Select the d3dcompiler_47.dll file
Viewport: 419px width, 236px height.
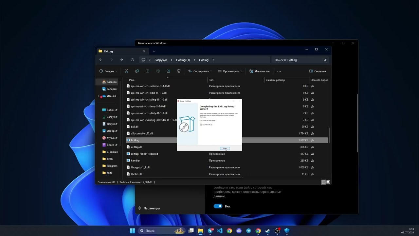(142, 133)
